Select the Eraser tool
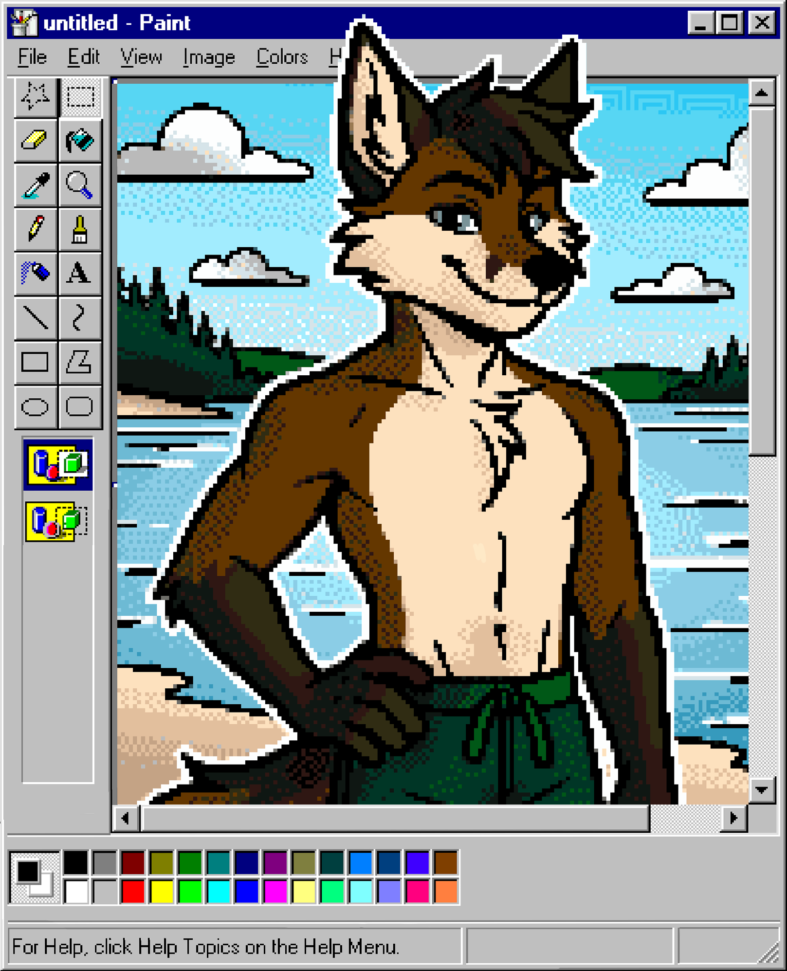 35,141
